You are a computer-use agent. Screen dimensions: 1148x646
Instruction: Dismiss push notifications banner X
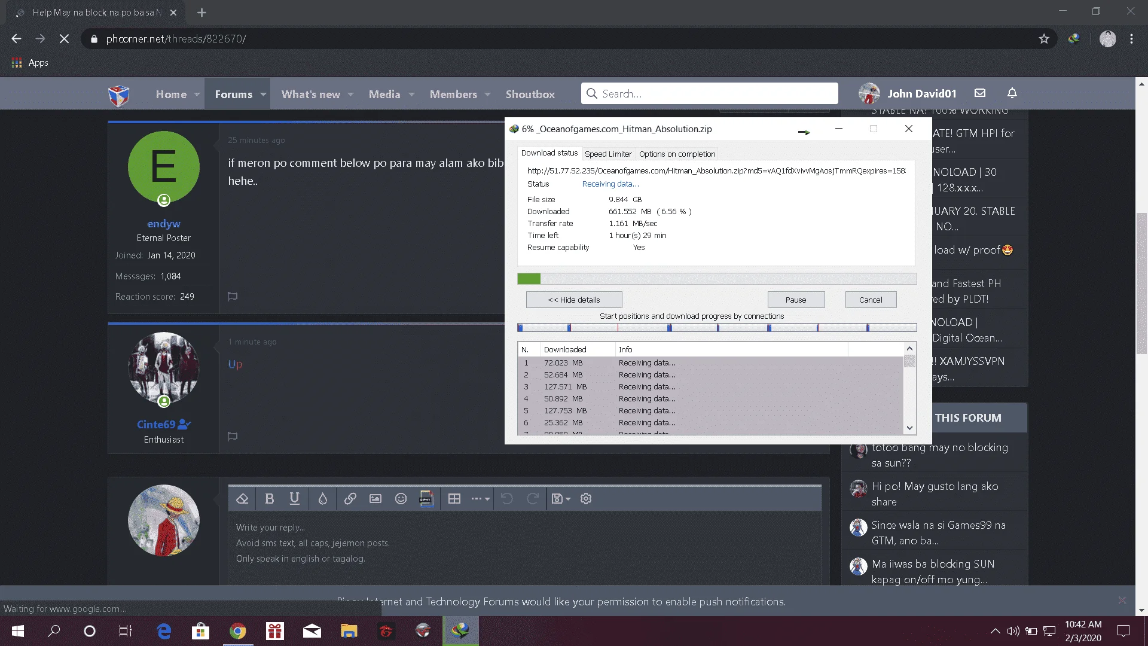coord(1122,600)
